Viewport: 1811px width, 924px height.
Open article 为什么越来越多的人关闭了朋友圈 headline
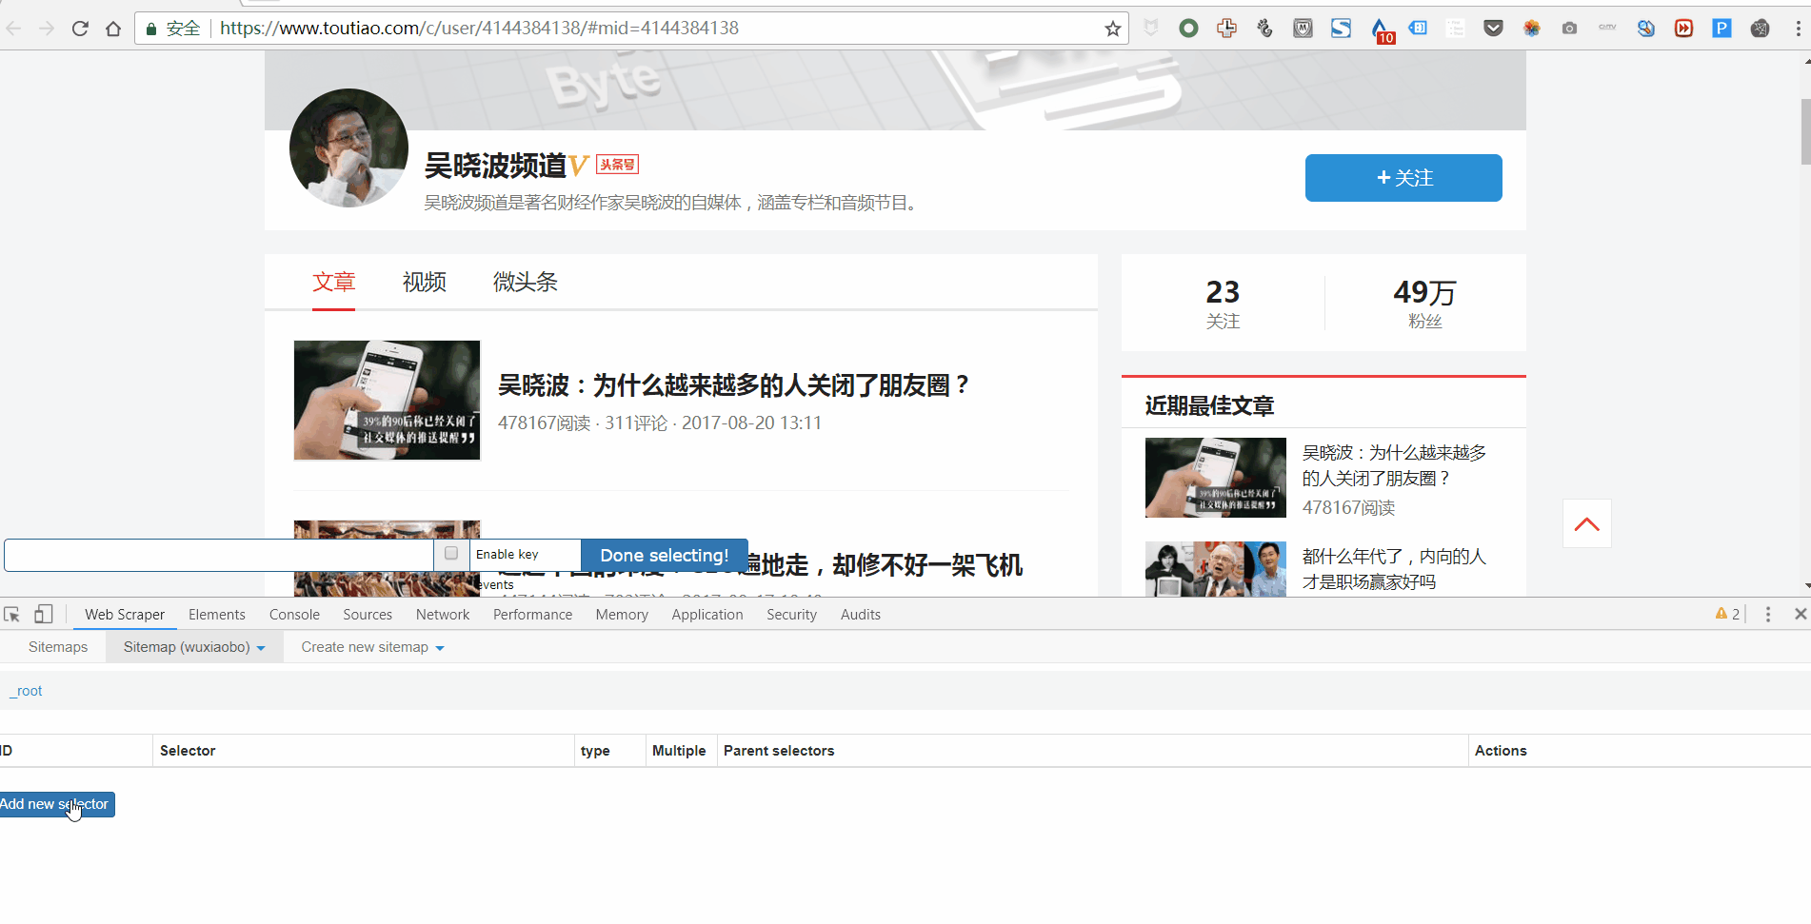pos(733,385)
